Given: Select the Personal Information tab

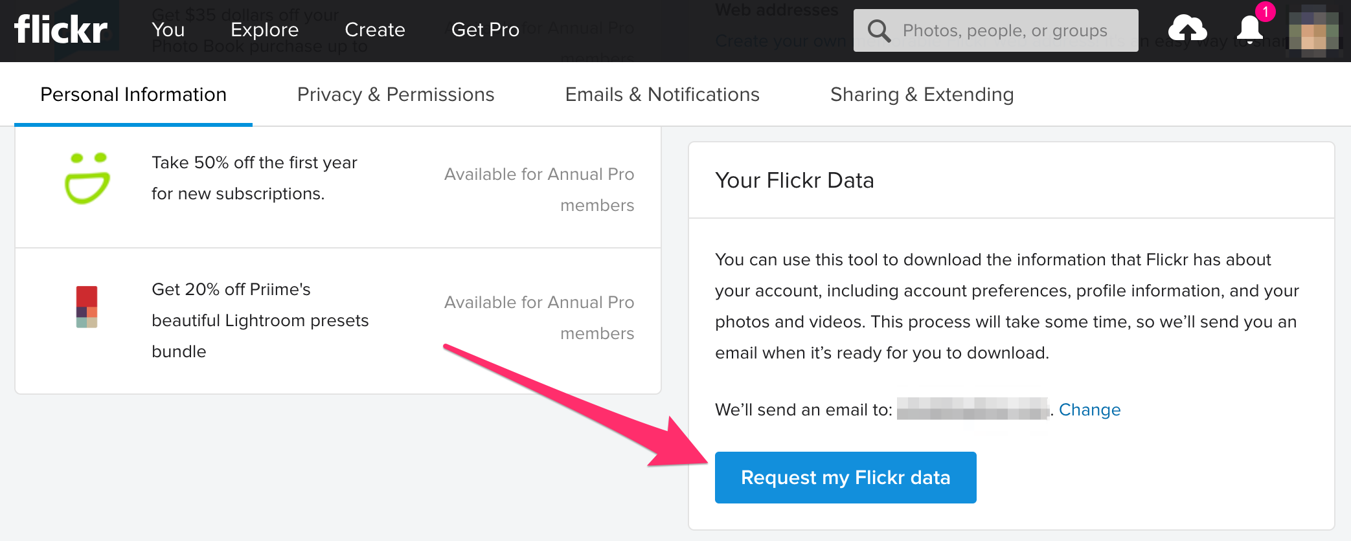Looking at the screenshot, I should [x=133, y=94].
